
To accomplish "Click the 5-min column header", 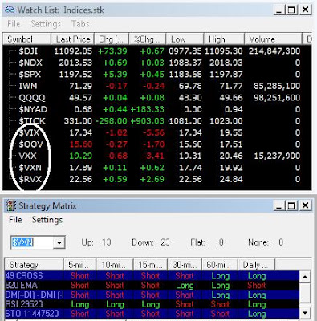I will click(x=79, y=265).
